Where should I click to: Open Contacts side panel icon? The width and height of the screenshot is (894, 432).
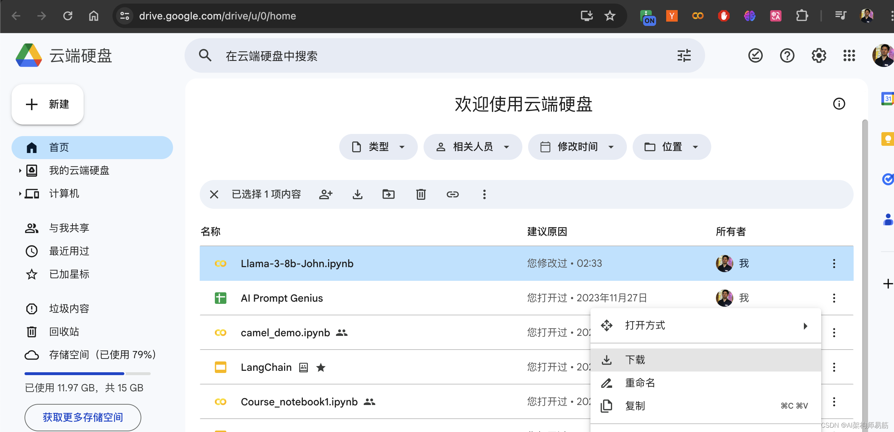coord(888,219)
